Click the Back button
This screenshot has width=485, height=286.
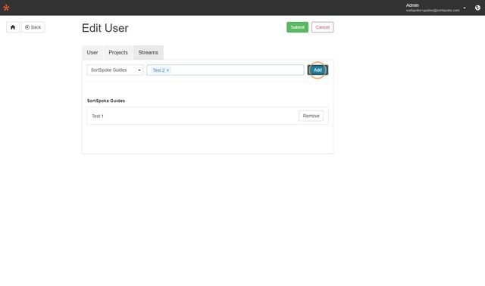(33, 27)
